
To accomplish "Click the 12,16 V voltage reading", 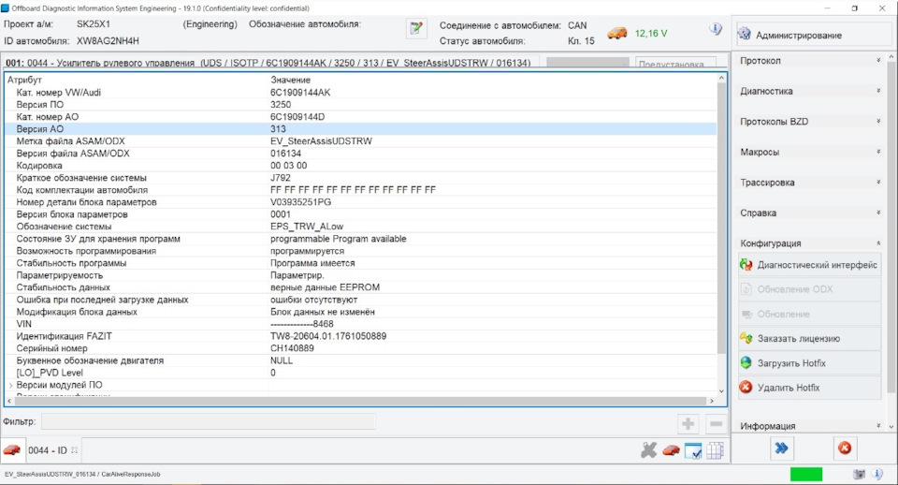I will (x=651, y=34).
